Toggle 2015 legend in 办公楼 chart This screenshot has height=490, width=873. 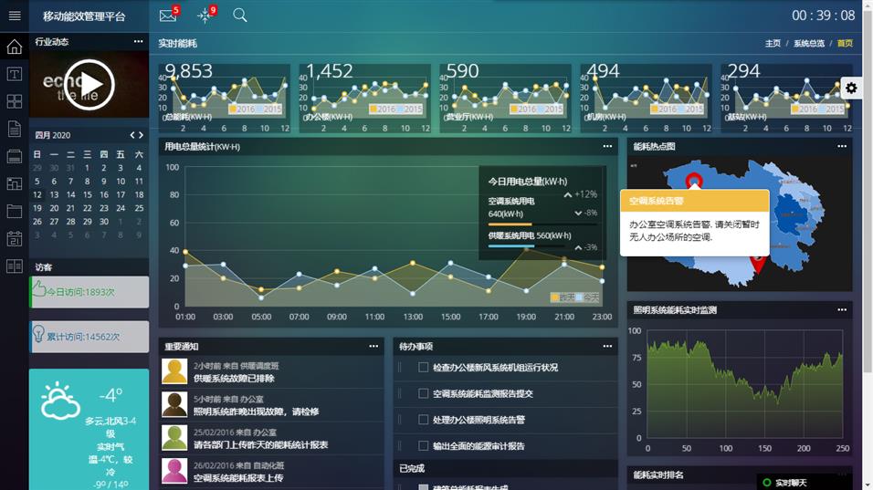pos(409,109)
